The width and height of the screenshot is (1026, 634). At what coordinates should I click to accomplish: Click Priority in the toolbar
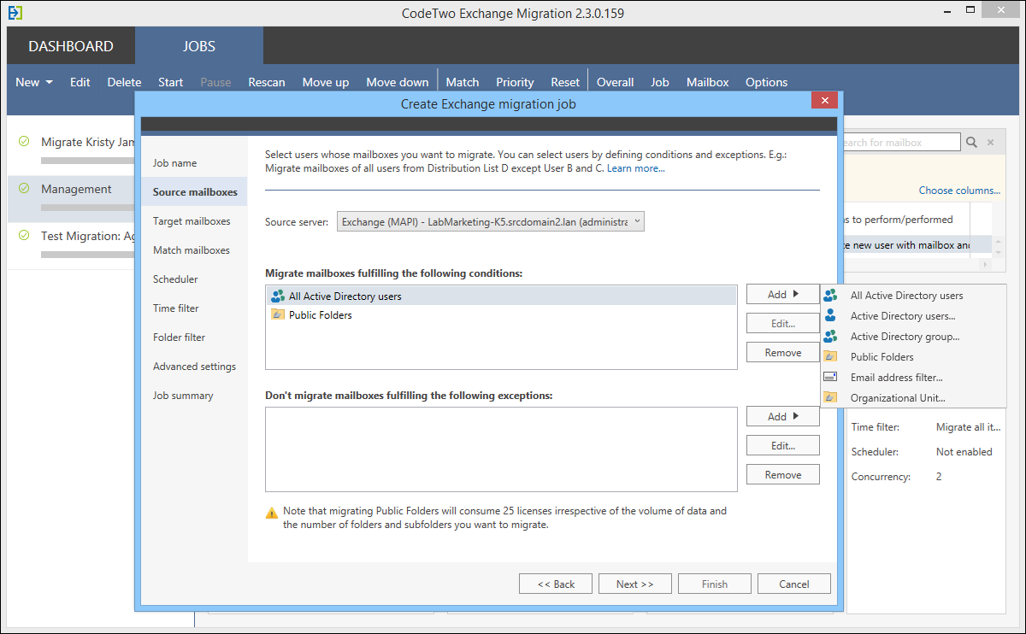515,82
